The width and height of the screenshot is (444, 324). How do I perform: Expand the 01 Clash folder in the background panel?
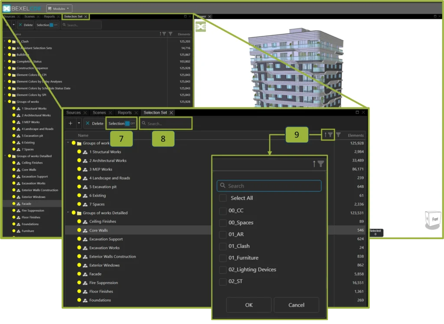point(5,41)
